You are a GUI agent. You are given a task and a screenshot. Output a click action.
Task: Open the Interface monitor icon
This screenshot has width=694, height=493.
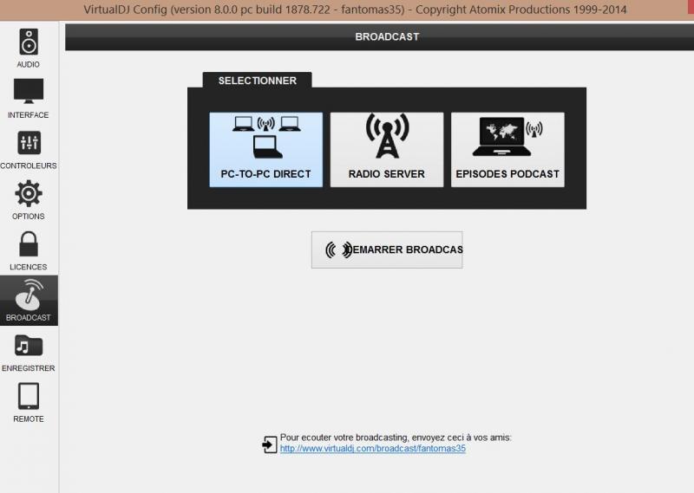pos(29,91)
